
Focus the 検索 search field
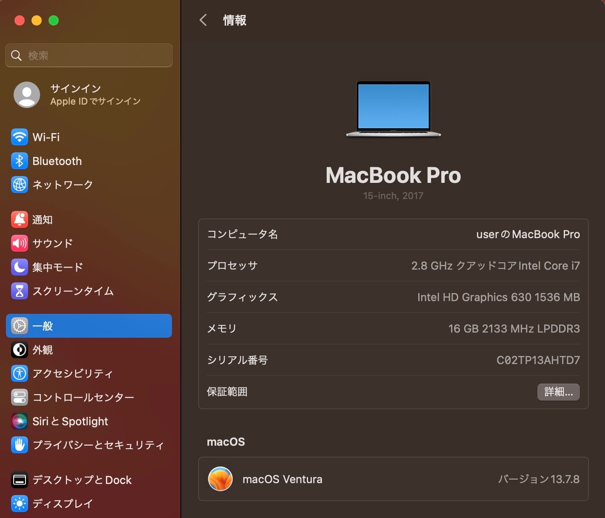point(89,55)
